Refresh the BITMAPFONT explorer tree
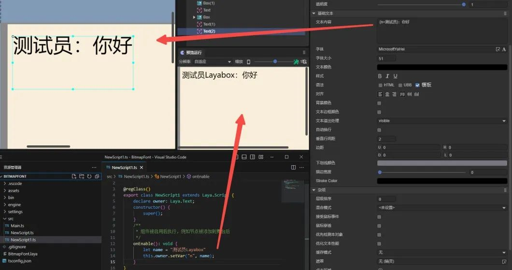 [89, 176]
